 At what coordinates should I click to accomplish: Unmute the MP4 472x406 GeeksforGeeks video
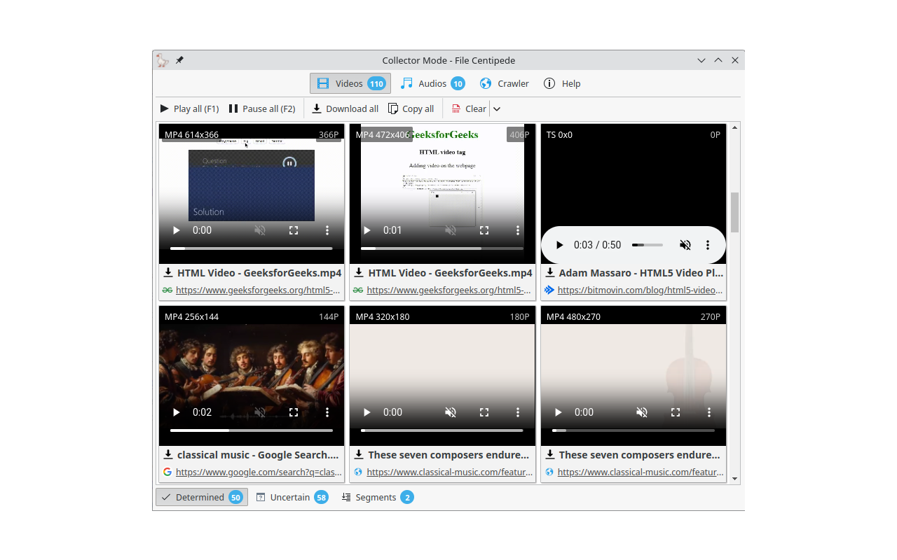pyautogui.click(x=451, y=230)
